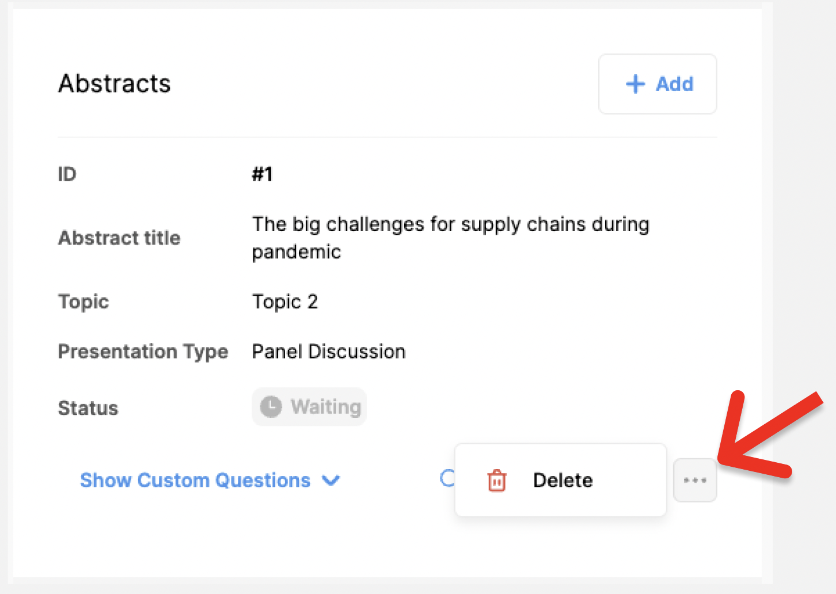The width and height of the screenshot is (836, 594).
Task: Expand using the blue chevron arrow
Action: click(x=331, y=480)
